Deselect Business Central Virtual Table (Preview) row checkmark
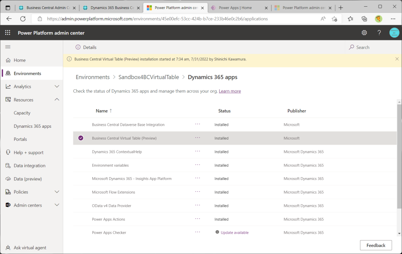Image resolution: width=402 pixels, height=254 pixels. pos(81,138)
